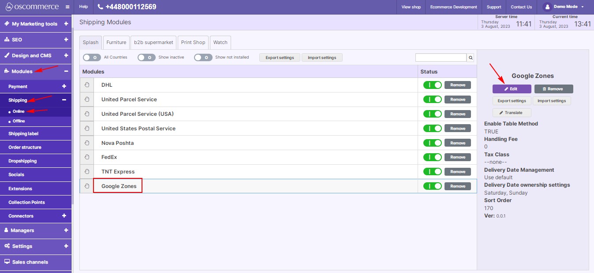Expand the SEO section plus
This screenshot has height=273, width=594.
click(x=66, y=40)
